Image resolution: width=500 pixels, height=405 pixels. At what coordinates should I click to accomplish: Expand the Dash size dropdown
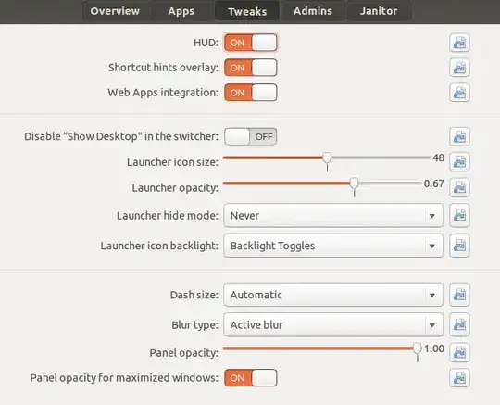pyautogui.click(x=333, y=295)
